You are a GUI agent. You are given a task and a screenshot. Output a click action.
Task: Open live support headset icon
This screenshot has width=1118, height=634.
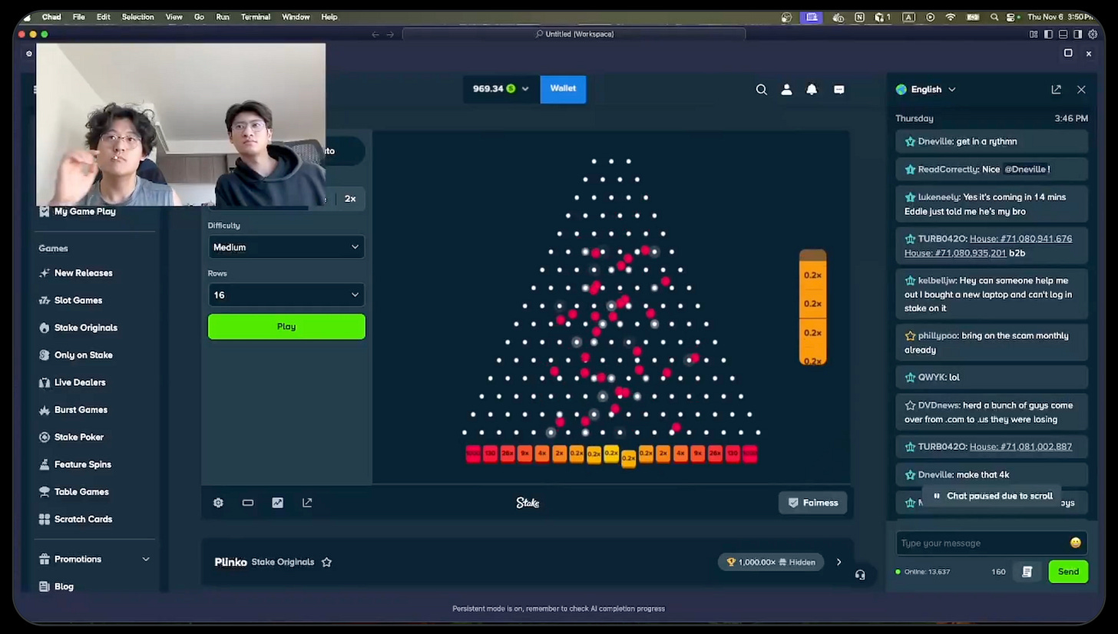click(860, 575)
